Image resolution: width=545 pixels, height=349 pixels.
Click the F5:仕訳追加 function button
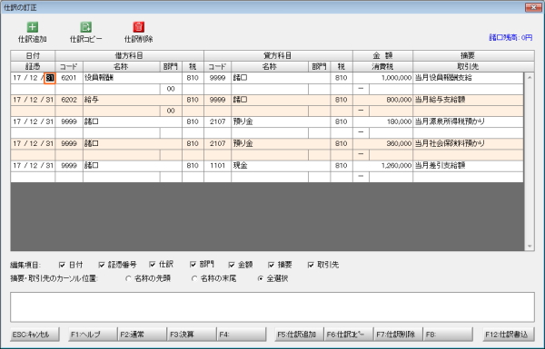point(299,334)
